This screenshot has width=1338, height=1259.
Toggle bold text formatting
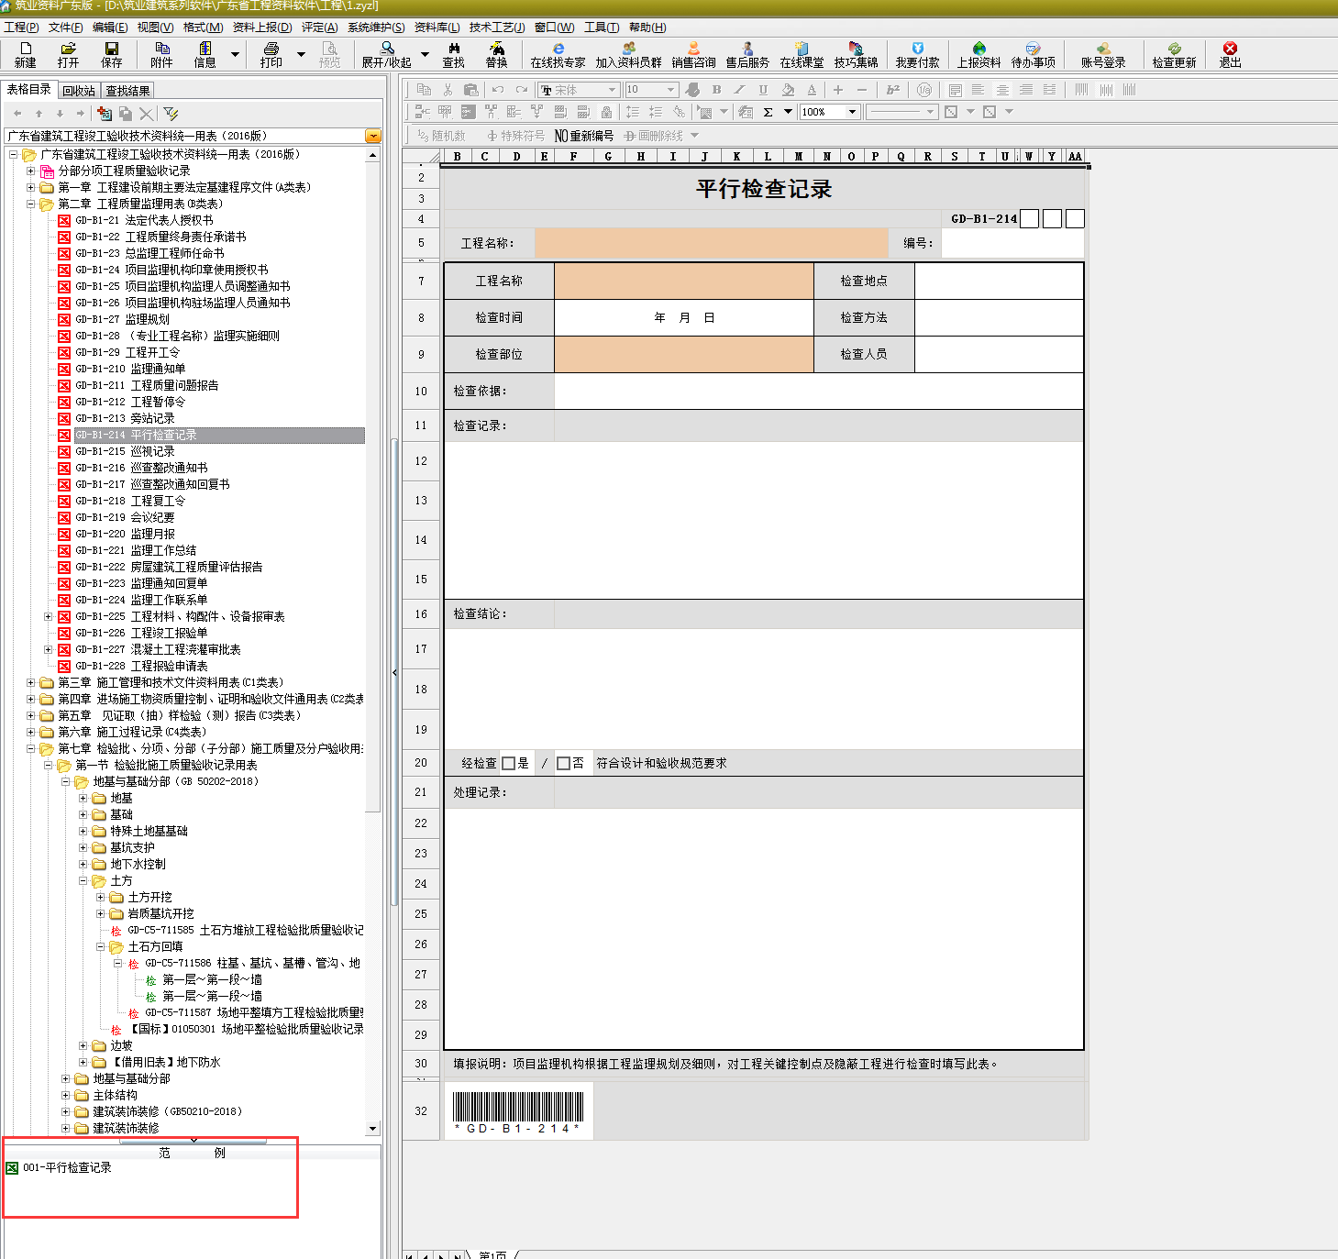coord(716,89)
